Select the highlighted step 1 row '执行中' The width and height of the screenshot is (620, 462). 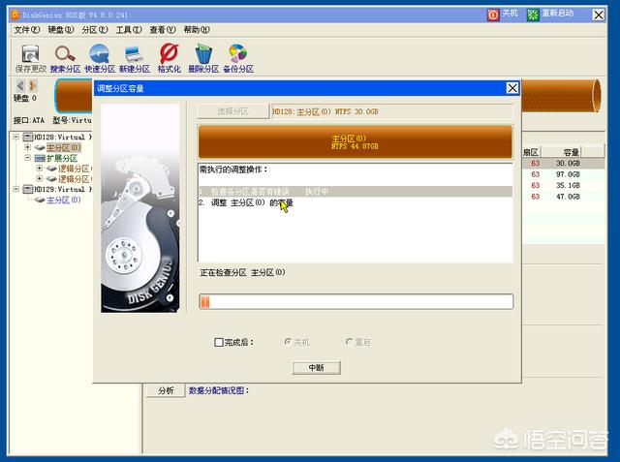click(x=356, y=192)
